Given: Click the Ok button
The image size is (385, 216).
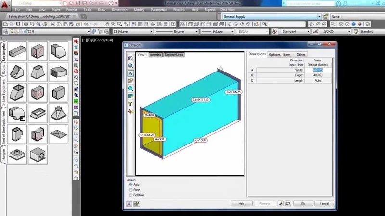Looking at the screenshot, I should [303, 204].
